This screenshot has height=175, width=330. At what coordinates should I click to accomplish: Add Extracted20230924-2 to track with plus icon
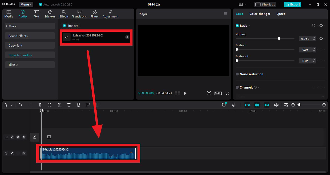pyautogui.click(x=127, y=37)
